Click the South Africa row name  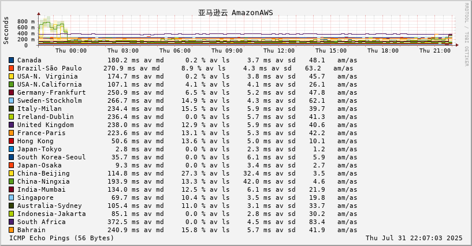coord(41,222)
